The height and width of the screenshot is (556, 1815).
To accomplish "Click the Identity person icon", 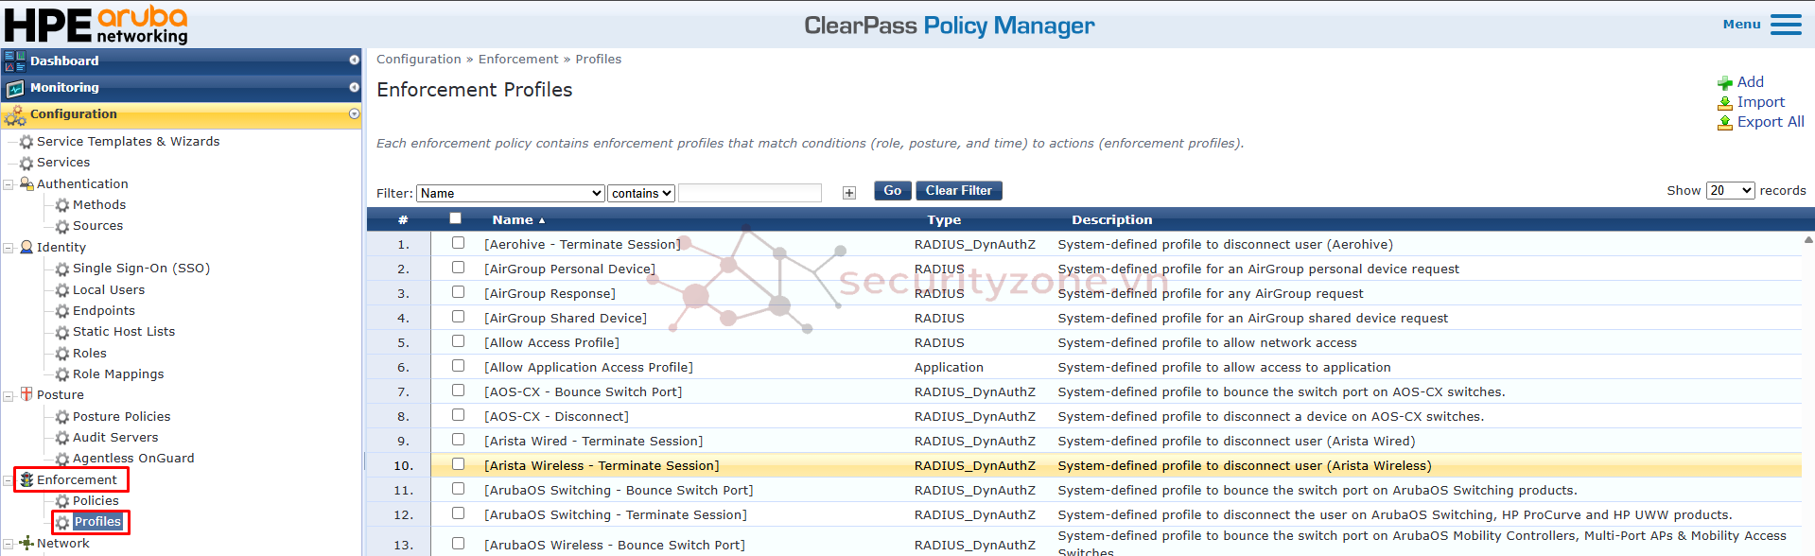I will [26, 247].
